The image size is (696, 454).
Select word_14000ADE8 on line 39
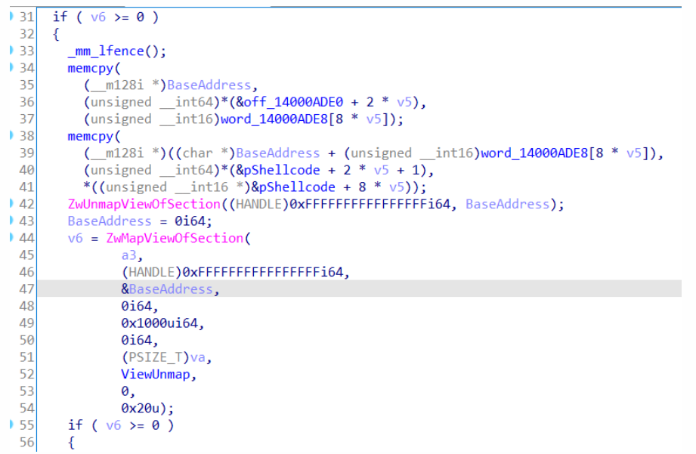pyautogui.click(x=534, y=153)
